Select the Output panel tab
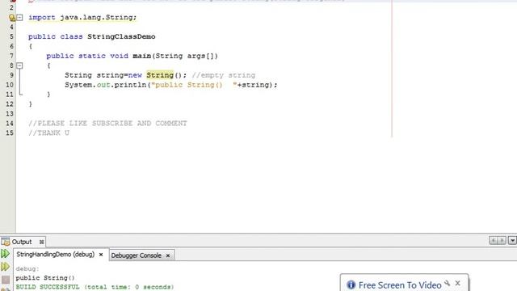Screen dimensions: 517x291 pos(22,242)
